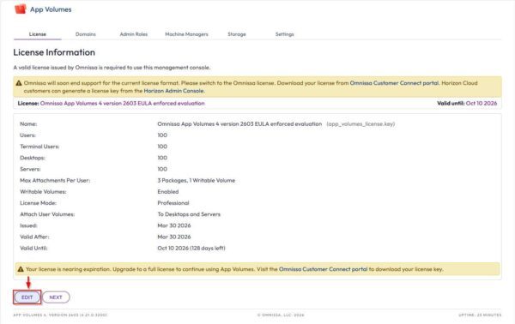Switch to the Domains tab

tap(85, 34)
